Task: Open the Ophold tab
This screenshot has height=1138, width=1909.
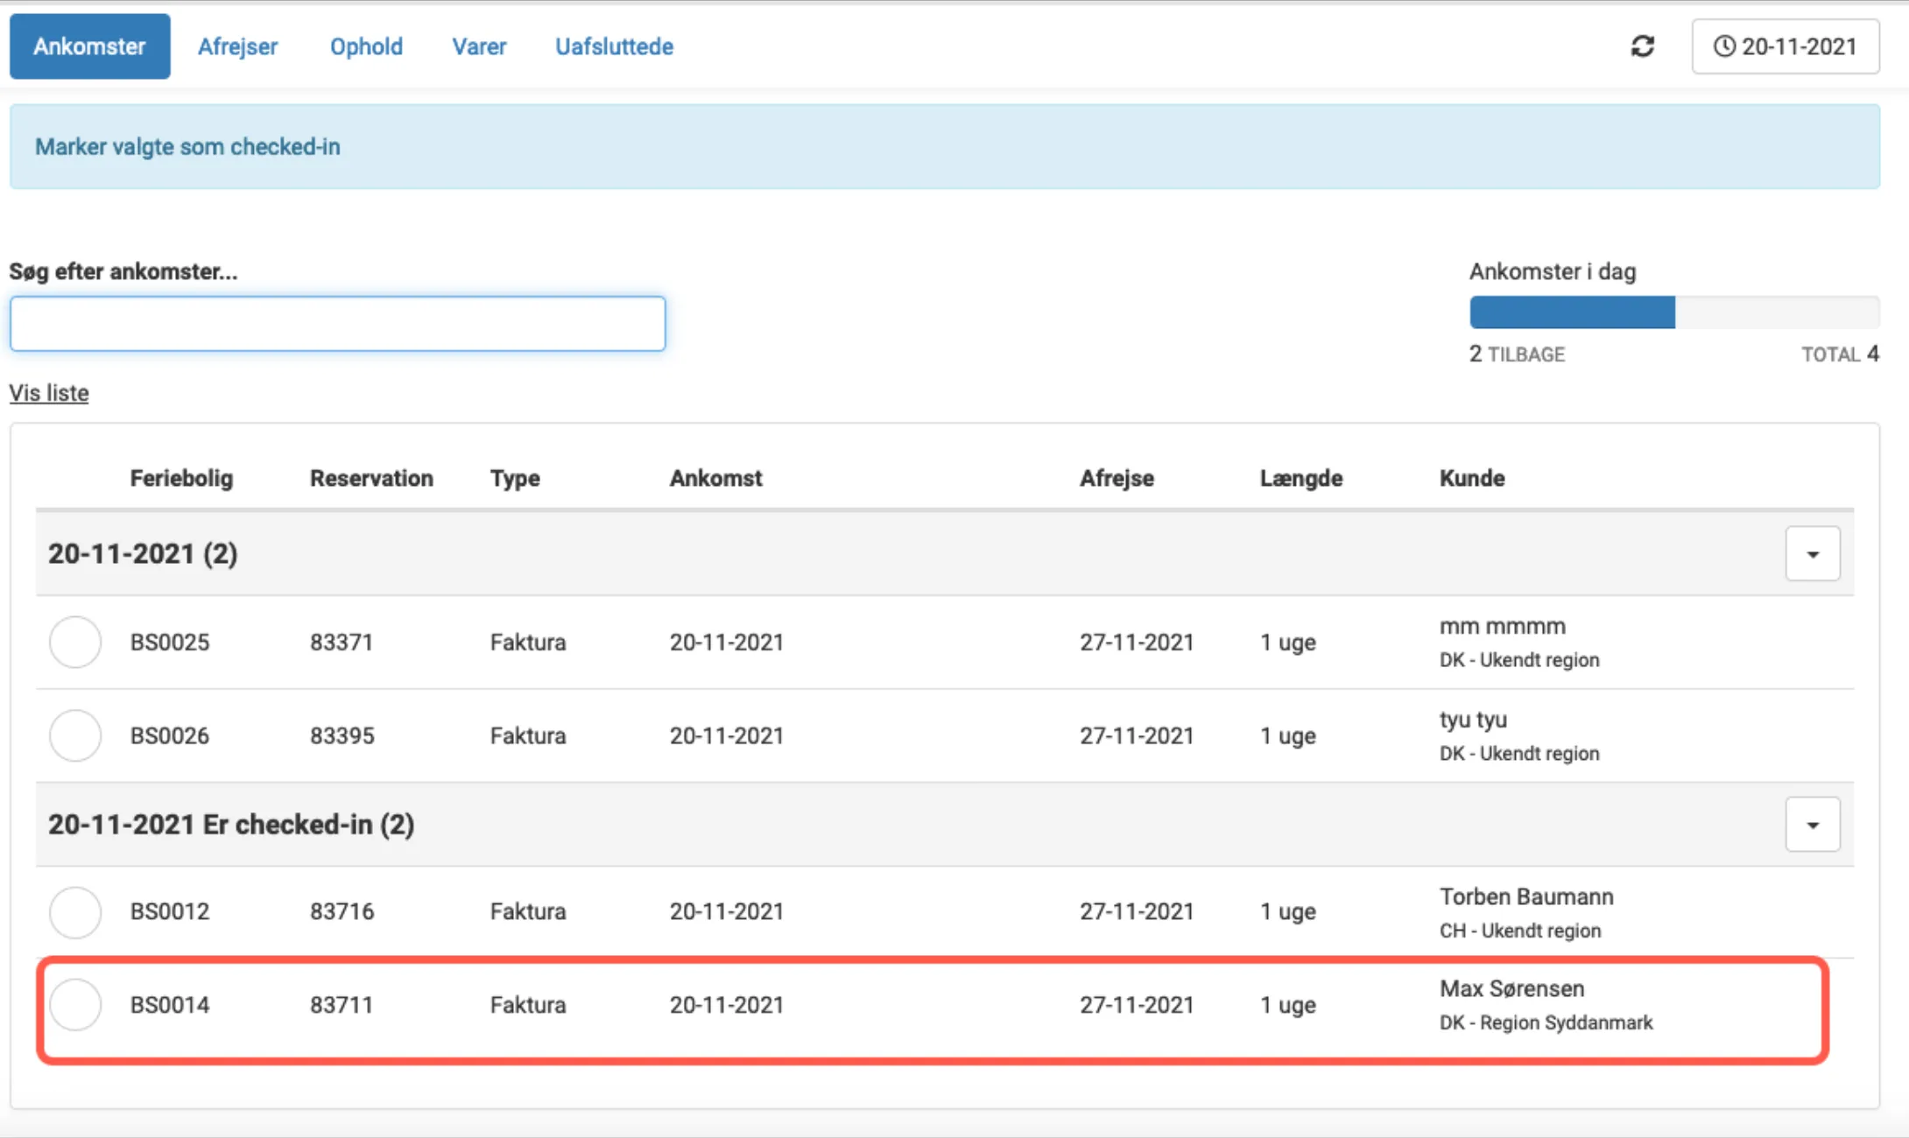Action: pyautogui.click(x=366, y=46)
